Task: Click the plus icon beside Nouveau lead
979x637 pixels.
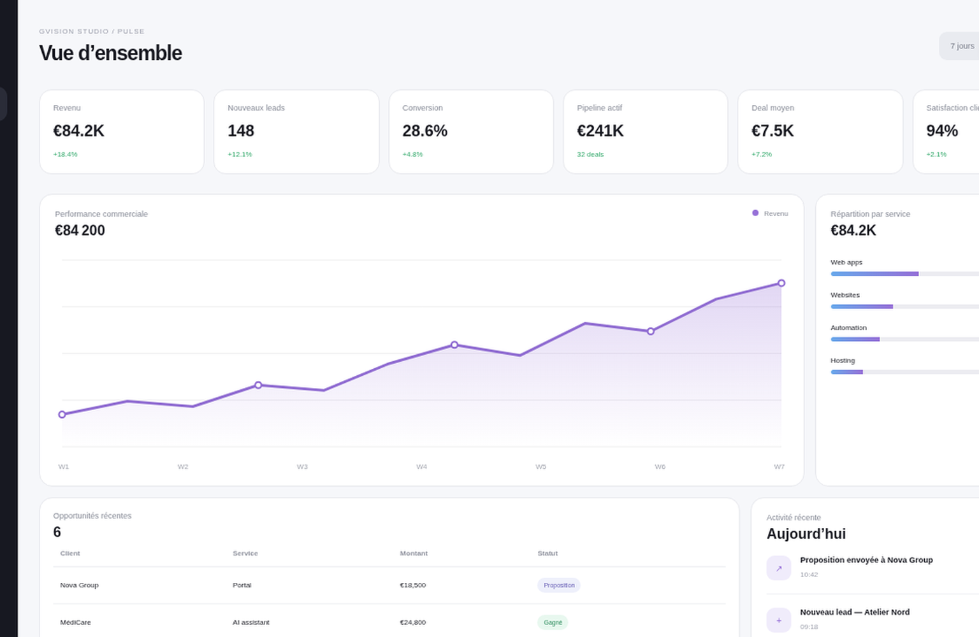Action: tap(778, 620)
